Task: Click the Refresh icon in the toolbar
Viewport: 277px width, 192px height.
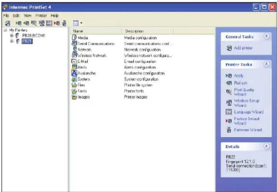Action: click(x=26, y=23)
